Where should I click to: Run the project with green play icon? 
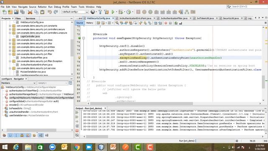click(113, 12)
